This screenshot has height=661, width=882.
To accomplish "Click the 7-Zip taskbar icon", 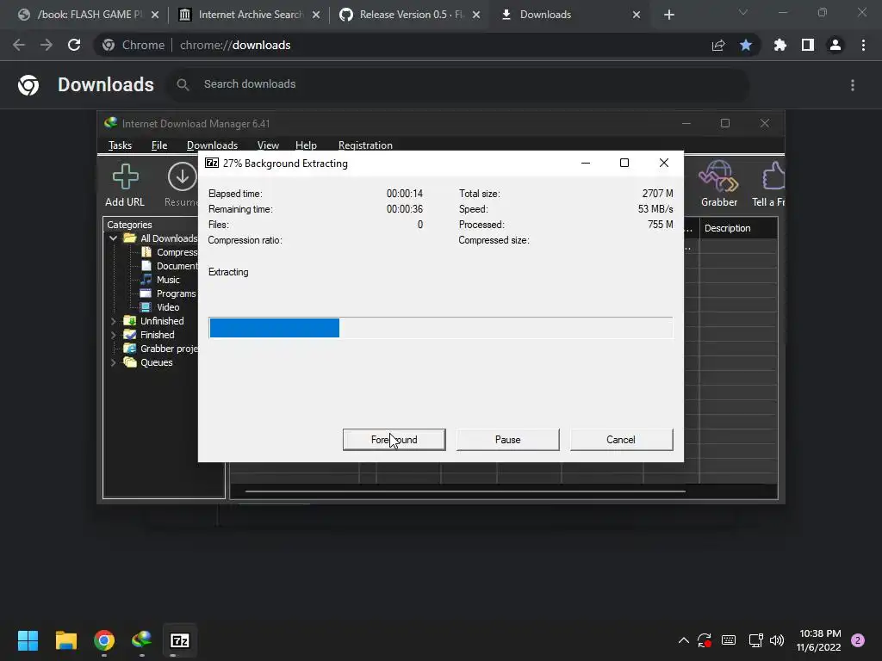I will coord(180,640).
